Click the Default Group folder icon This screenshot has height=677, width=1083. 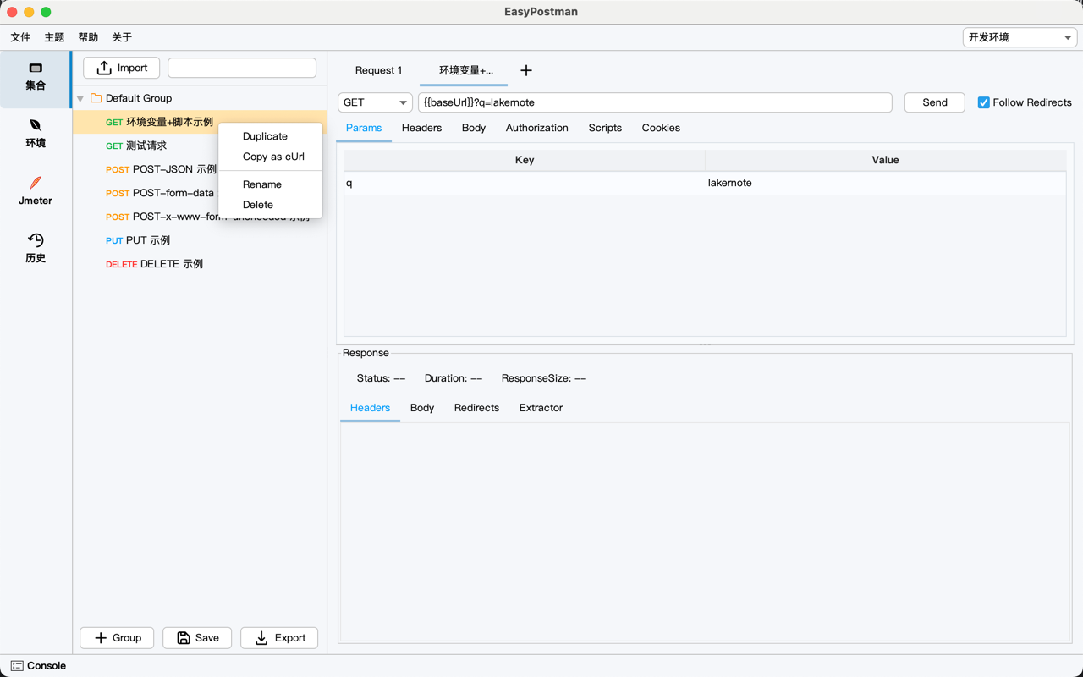click(96, 98)
